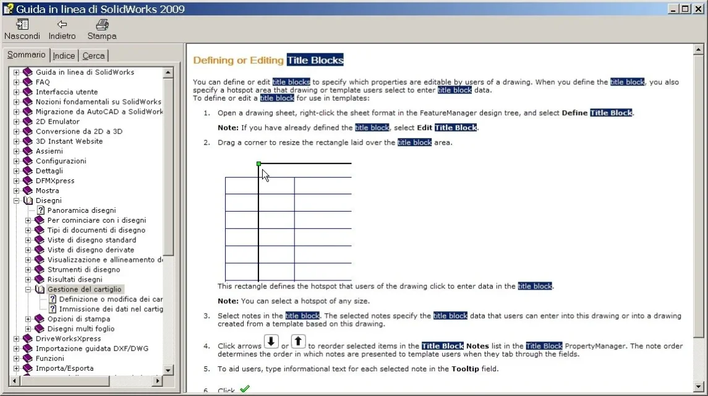Click page icon of Immissione dei dati topic
This screenshot has width=708, height=396.
pyautogui.click(x=53, y=309)
